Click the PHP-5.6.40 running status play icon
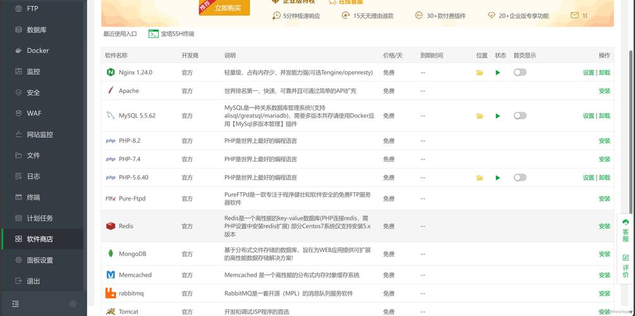The width and height of the screenshot is (635, 316). [x=498, y=178]
